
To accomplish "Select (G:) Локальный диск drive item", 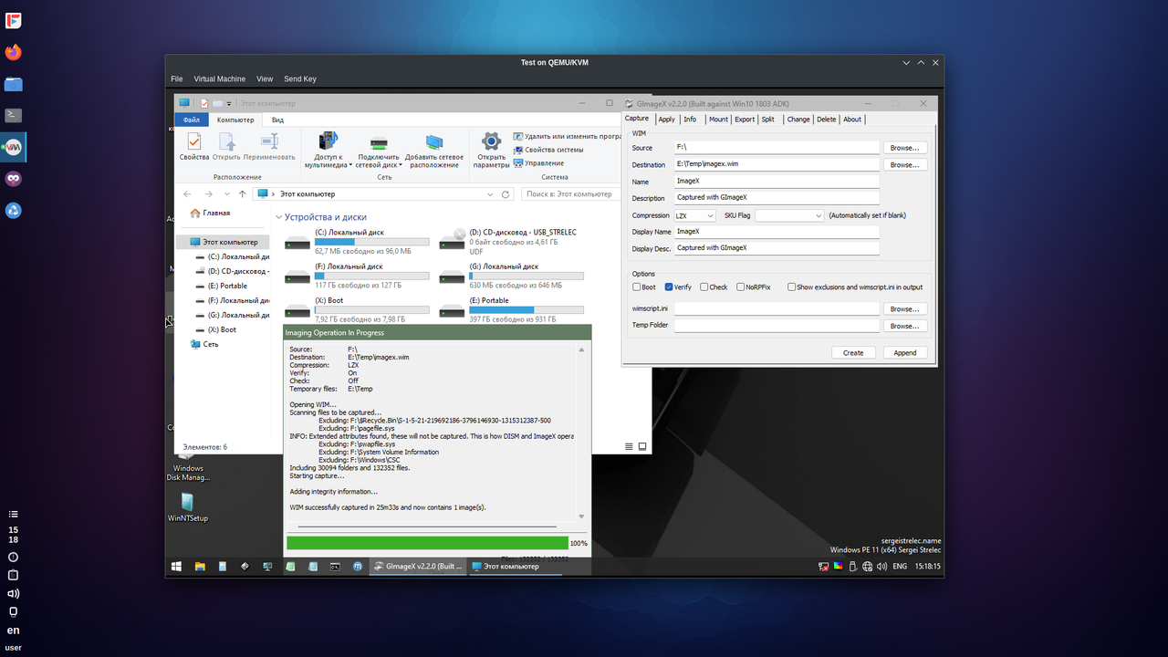I will point(511,276).
